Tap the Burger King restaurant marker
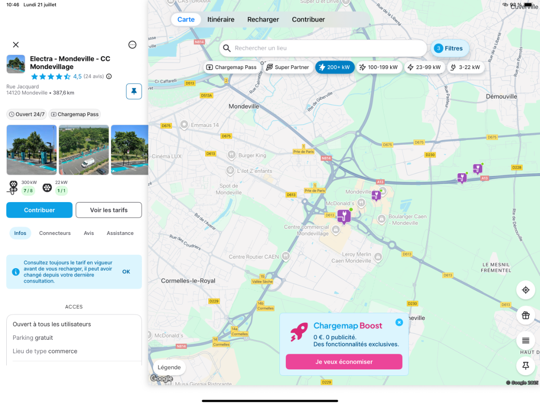Image resolution: width=540 pixels, height=405 pixels. tap(231, 155)
